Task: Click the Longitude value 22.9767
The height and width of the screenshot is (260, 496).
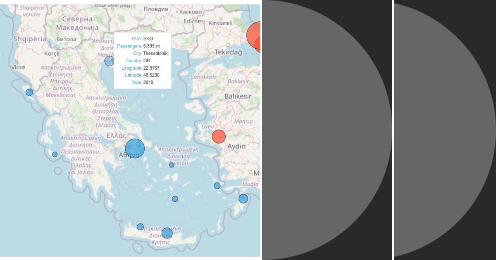Action: (152, 68)
